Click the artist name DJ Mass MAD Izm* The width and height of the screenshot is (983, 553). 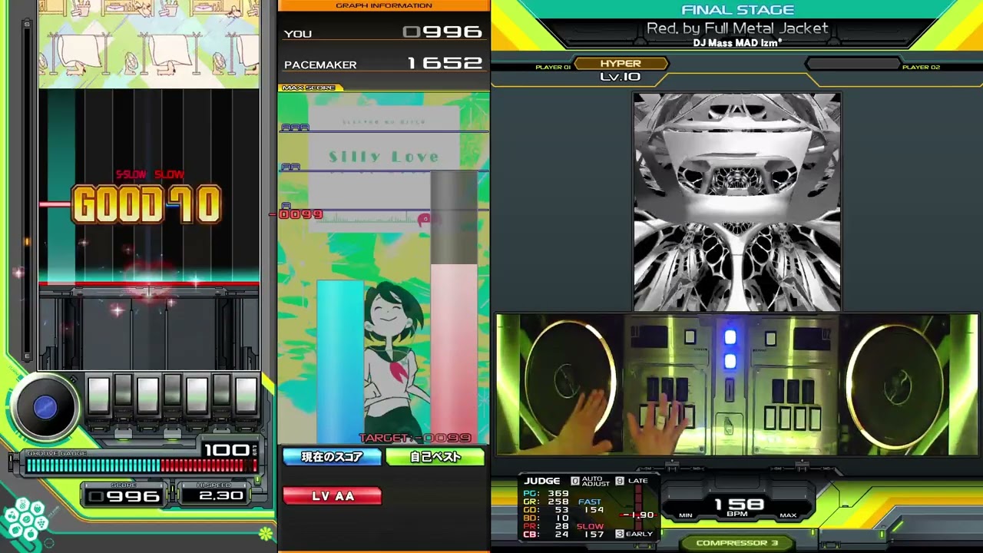pyautogui.click(x=737, y=43)
